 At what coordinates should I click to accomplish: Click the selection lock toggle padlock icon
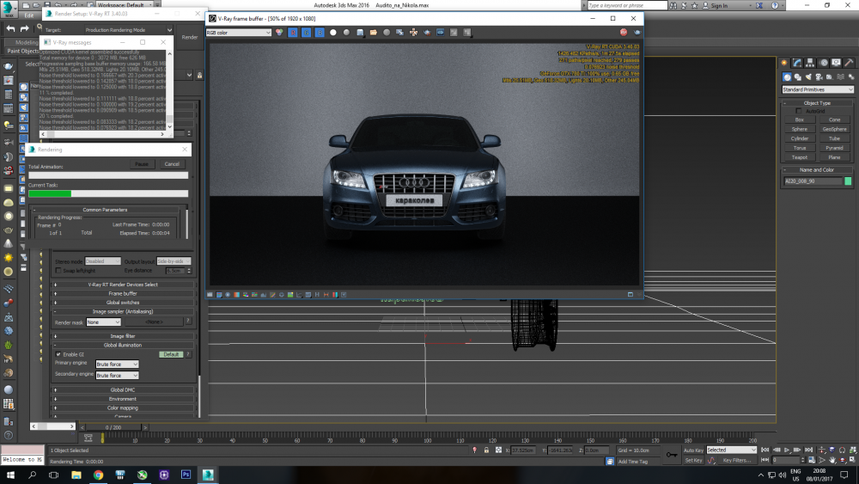(486, 450)
